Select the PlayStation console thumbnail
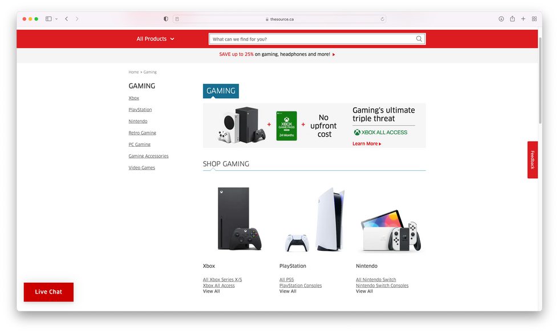 pos(314,219)
